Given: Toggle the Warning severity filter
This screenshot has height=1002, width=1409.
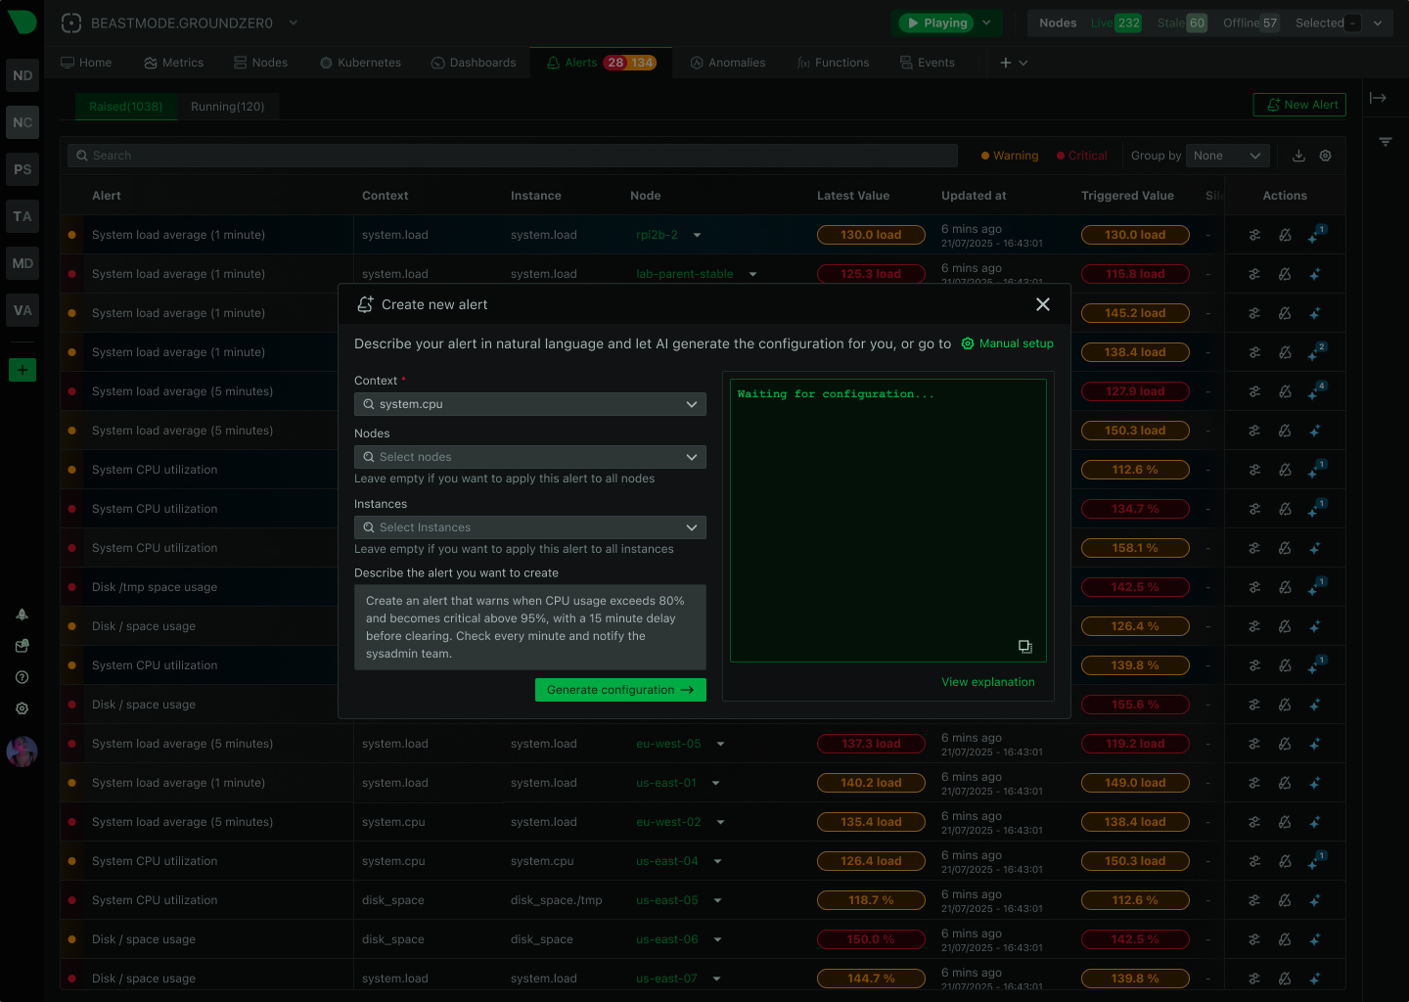Looking at the screenshot, I should coord(1010,156).
